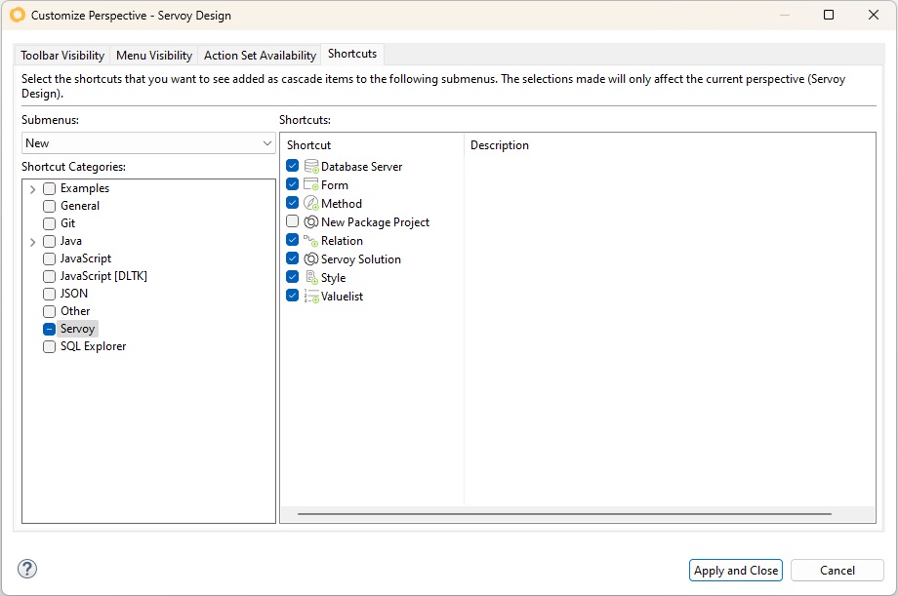Viewport: 898px width, 596px height.
Task: Open the Submenus dropdown showing New
Action: [148, 143]
